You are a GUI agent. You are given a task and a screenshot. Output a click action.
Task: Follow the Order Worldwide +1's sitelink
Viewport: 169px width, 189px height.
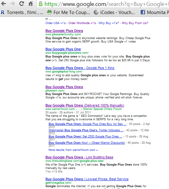(82, 23)
